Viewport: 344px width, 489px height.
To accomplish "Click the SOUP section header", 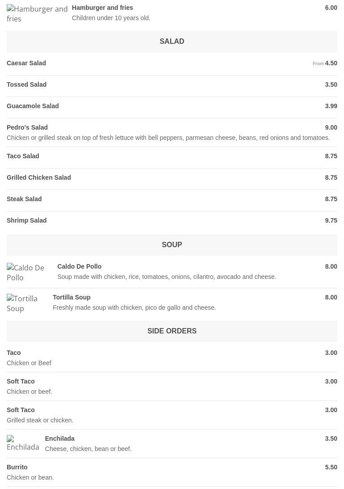I will (x=172, y=245).
